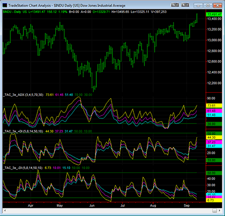Click the $INDU - Daily symbol text in status line
Image resolution: width=225 pixels, height=216 pixels.
pos(12,12)
